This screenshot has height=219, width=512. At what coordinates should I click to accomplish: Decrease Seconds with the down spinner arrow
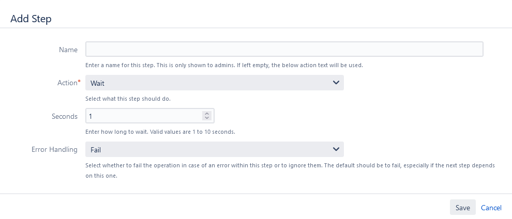tap(207, 119)
